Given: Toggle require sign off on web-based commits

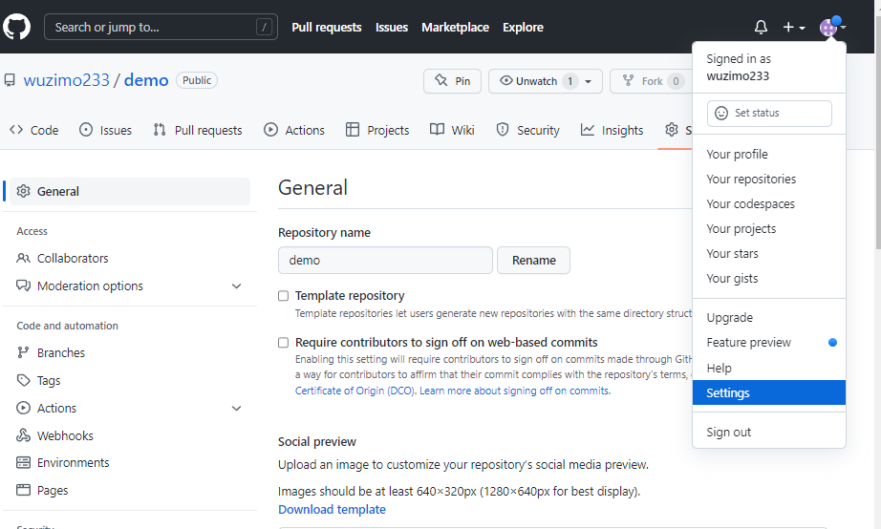Looking at the screenshot, I should pyautogui.click(x=283, y=342).
